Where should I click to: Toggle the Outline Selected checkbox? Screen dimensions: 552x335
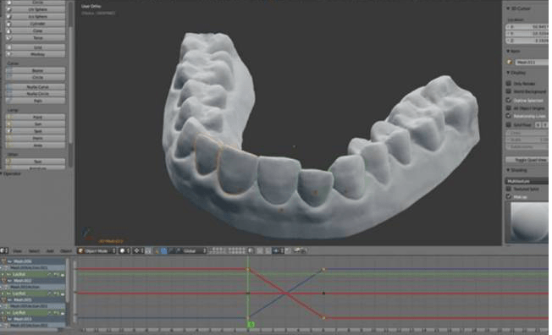(508, 101)
